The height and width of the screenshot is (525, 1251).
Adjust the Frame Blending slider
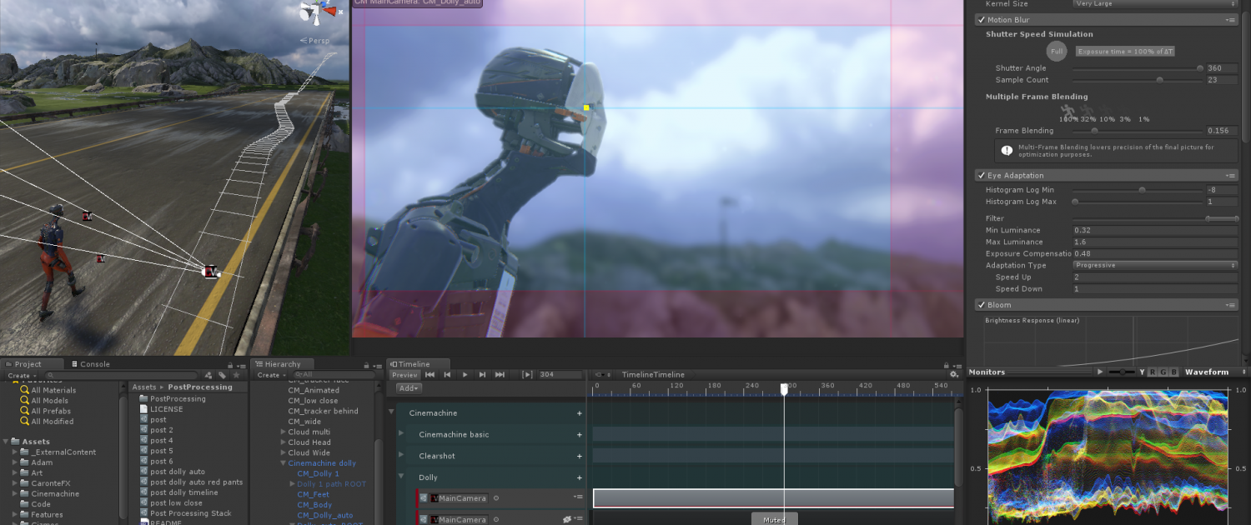click(1137, 131)
